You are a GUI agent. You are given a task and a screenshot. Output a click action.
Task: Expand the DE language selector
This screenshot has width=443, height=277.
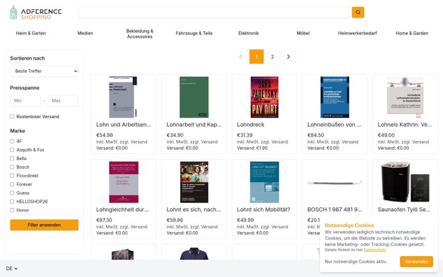click(12, 268)
